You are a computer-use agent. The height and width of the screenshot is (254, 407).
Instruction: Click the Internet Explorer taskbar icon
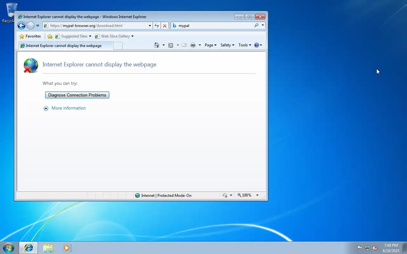click(x=28, y=248)
